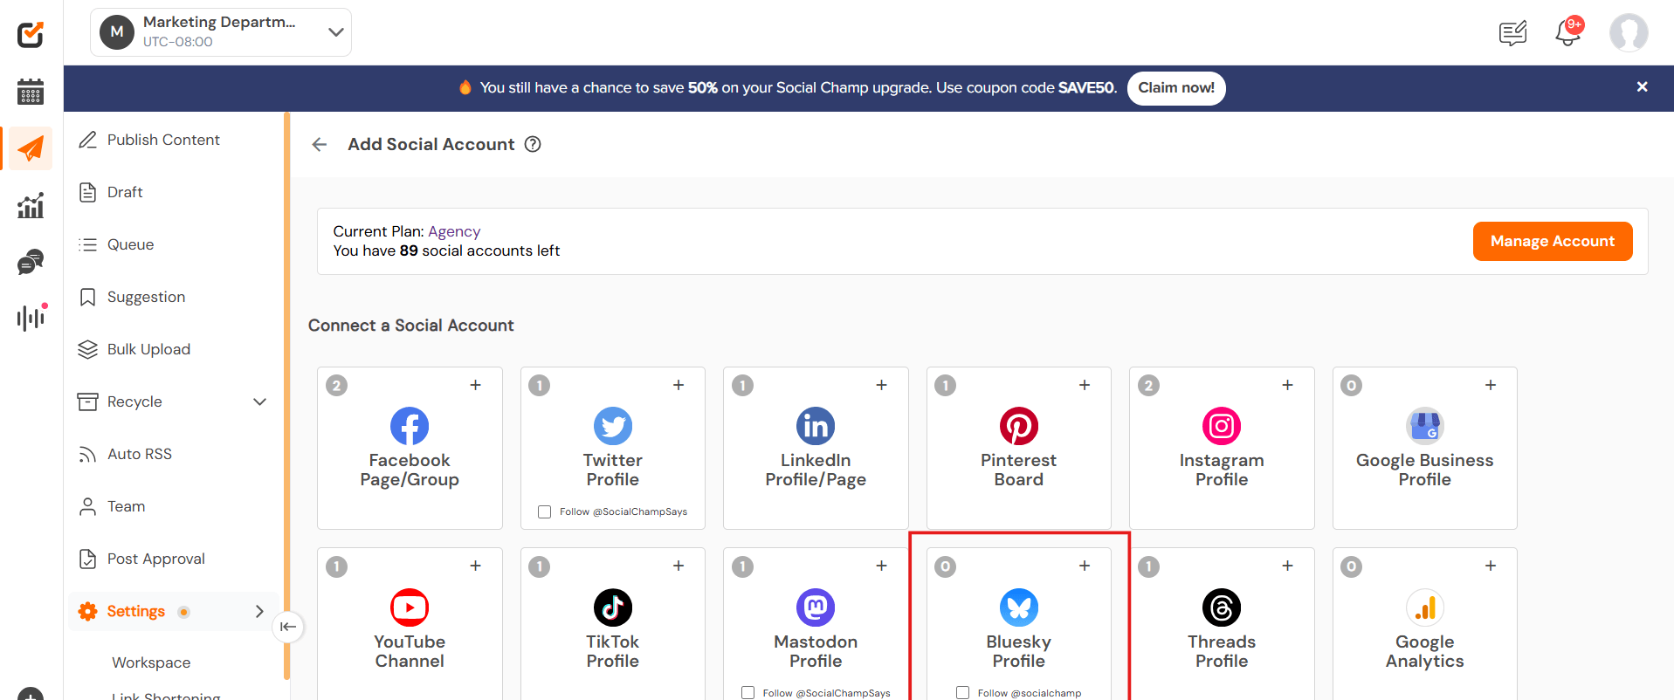Expand the Settings chevron

(259, 612)
